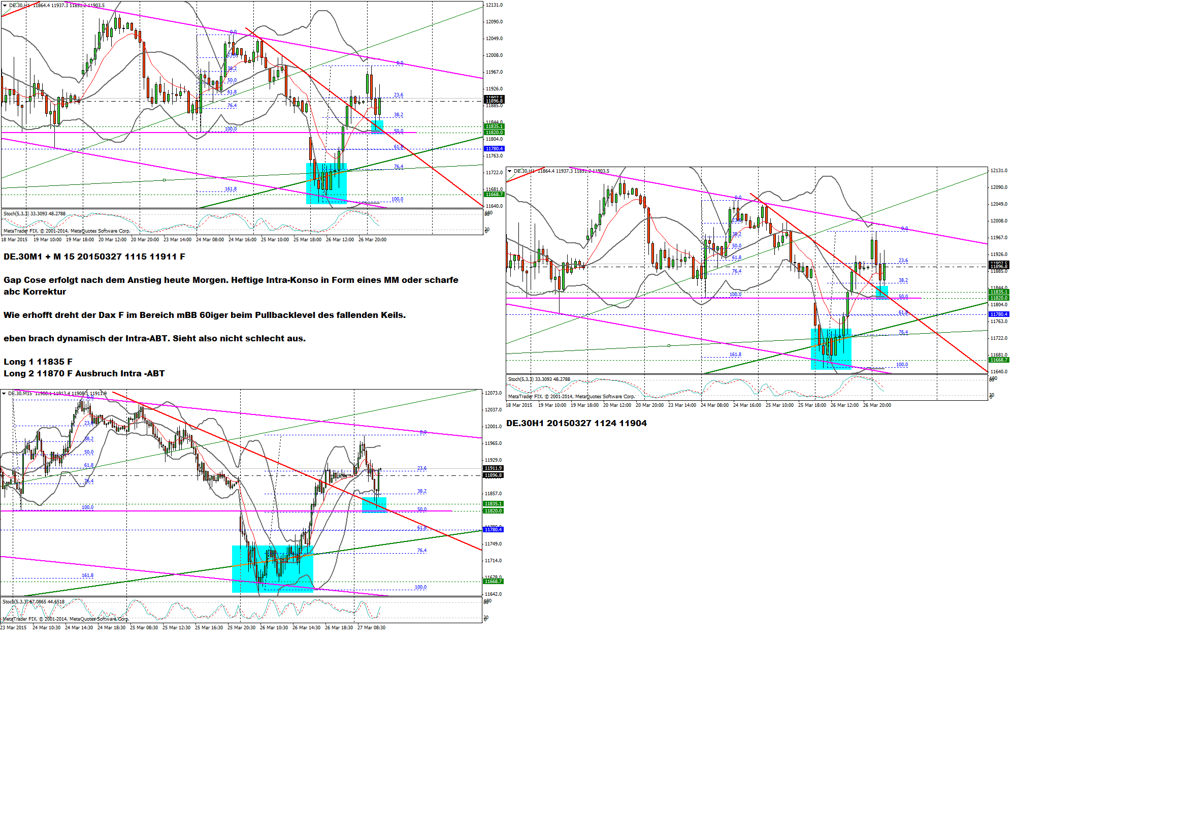Image resolution: width=1180 pixels, height=835 pixels.
Task: Click the MetaTrader FIX copyright text in the top-left chart
Action: (x=67, y=231)
